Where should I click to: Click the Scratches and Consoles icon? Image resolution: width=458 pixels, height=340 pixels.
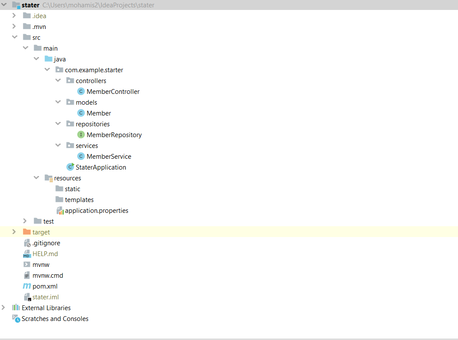click(16, 318)
